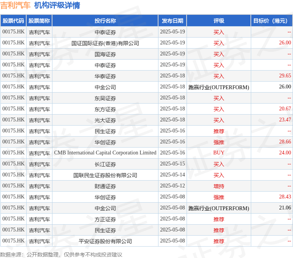Click 00175.HK in 财通证券 row

tap(13, 186)
